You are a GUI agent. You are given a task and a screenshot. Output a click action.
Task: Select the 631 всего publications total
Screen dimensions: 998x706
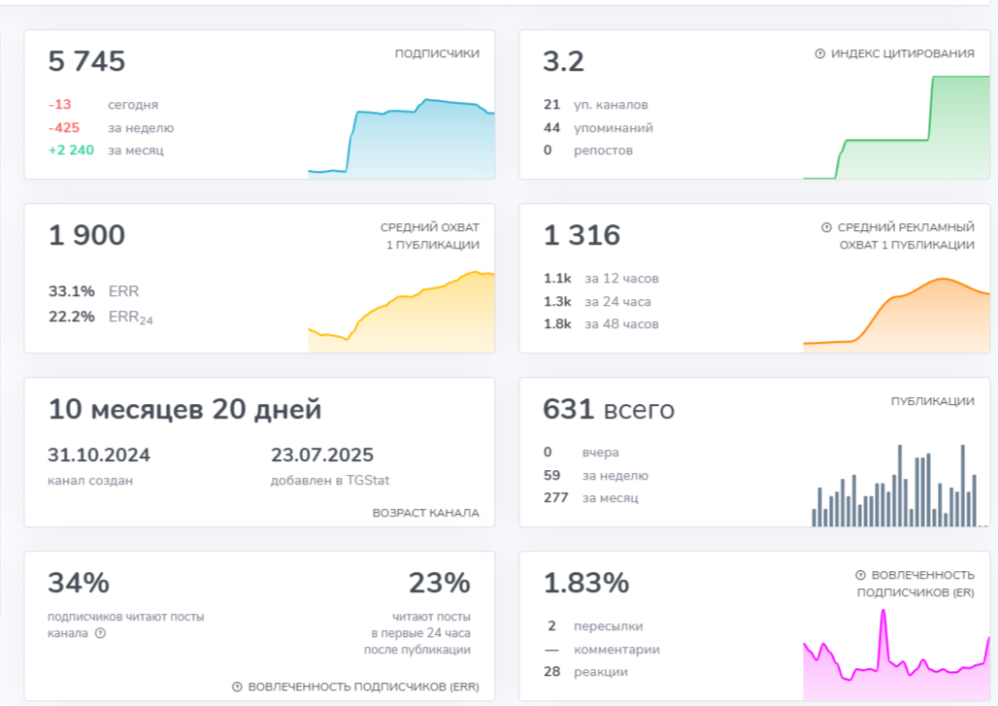(609, 410)
